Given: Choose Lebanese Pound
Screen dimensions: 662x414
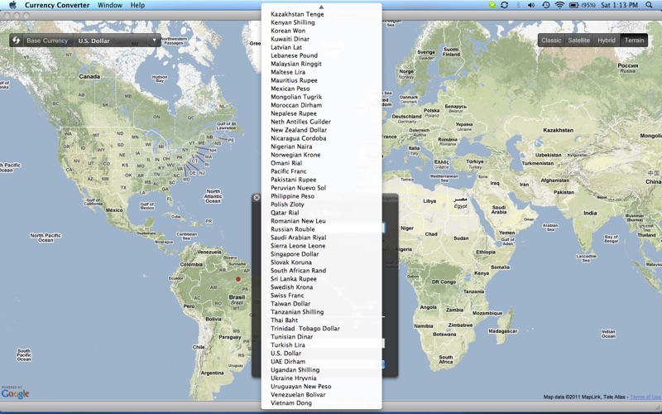Looking at the screenshot, I should (322, 55).
